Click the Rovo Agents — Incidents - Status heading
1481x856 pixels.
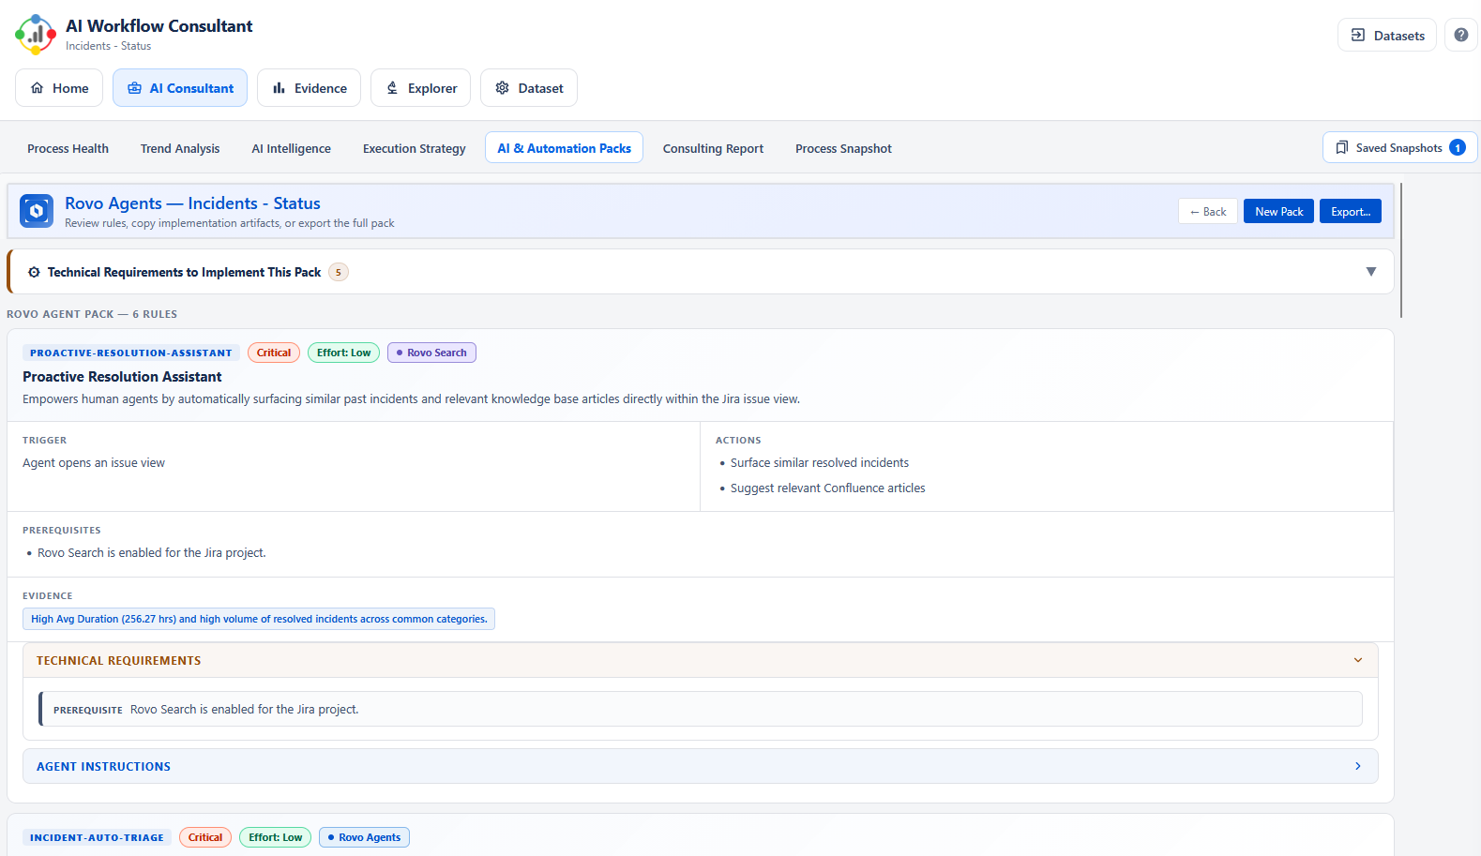coord(192,203)
